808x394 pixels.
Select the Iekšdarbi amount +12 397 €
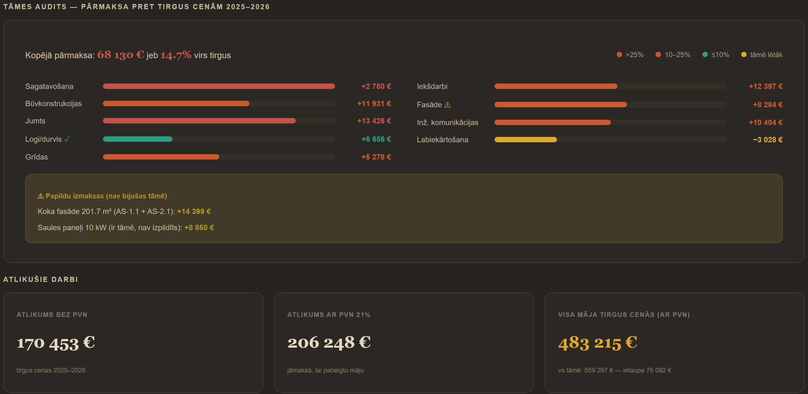point(765,86)
